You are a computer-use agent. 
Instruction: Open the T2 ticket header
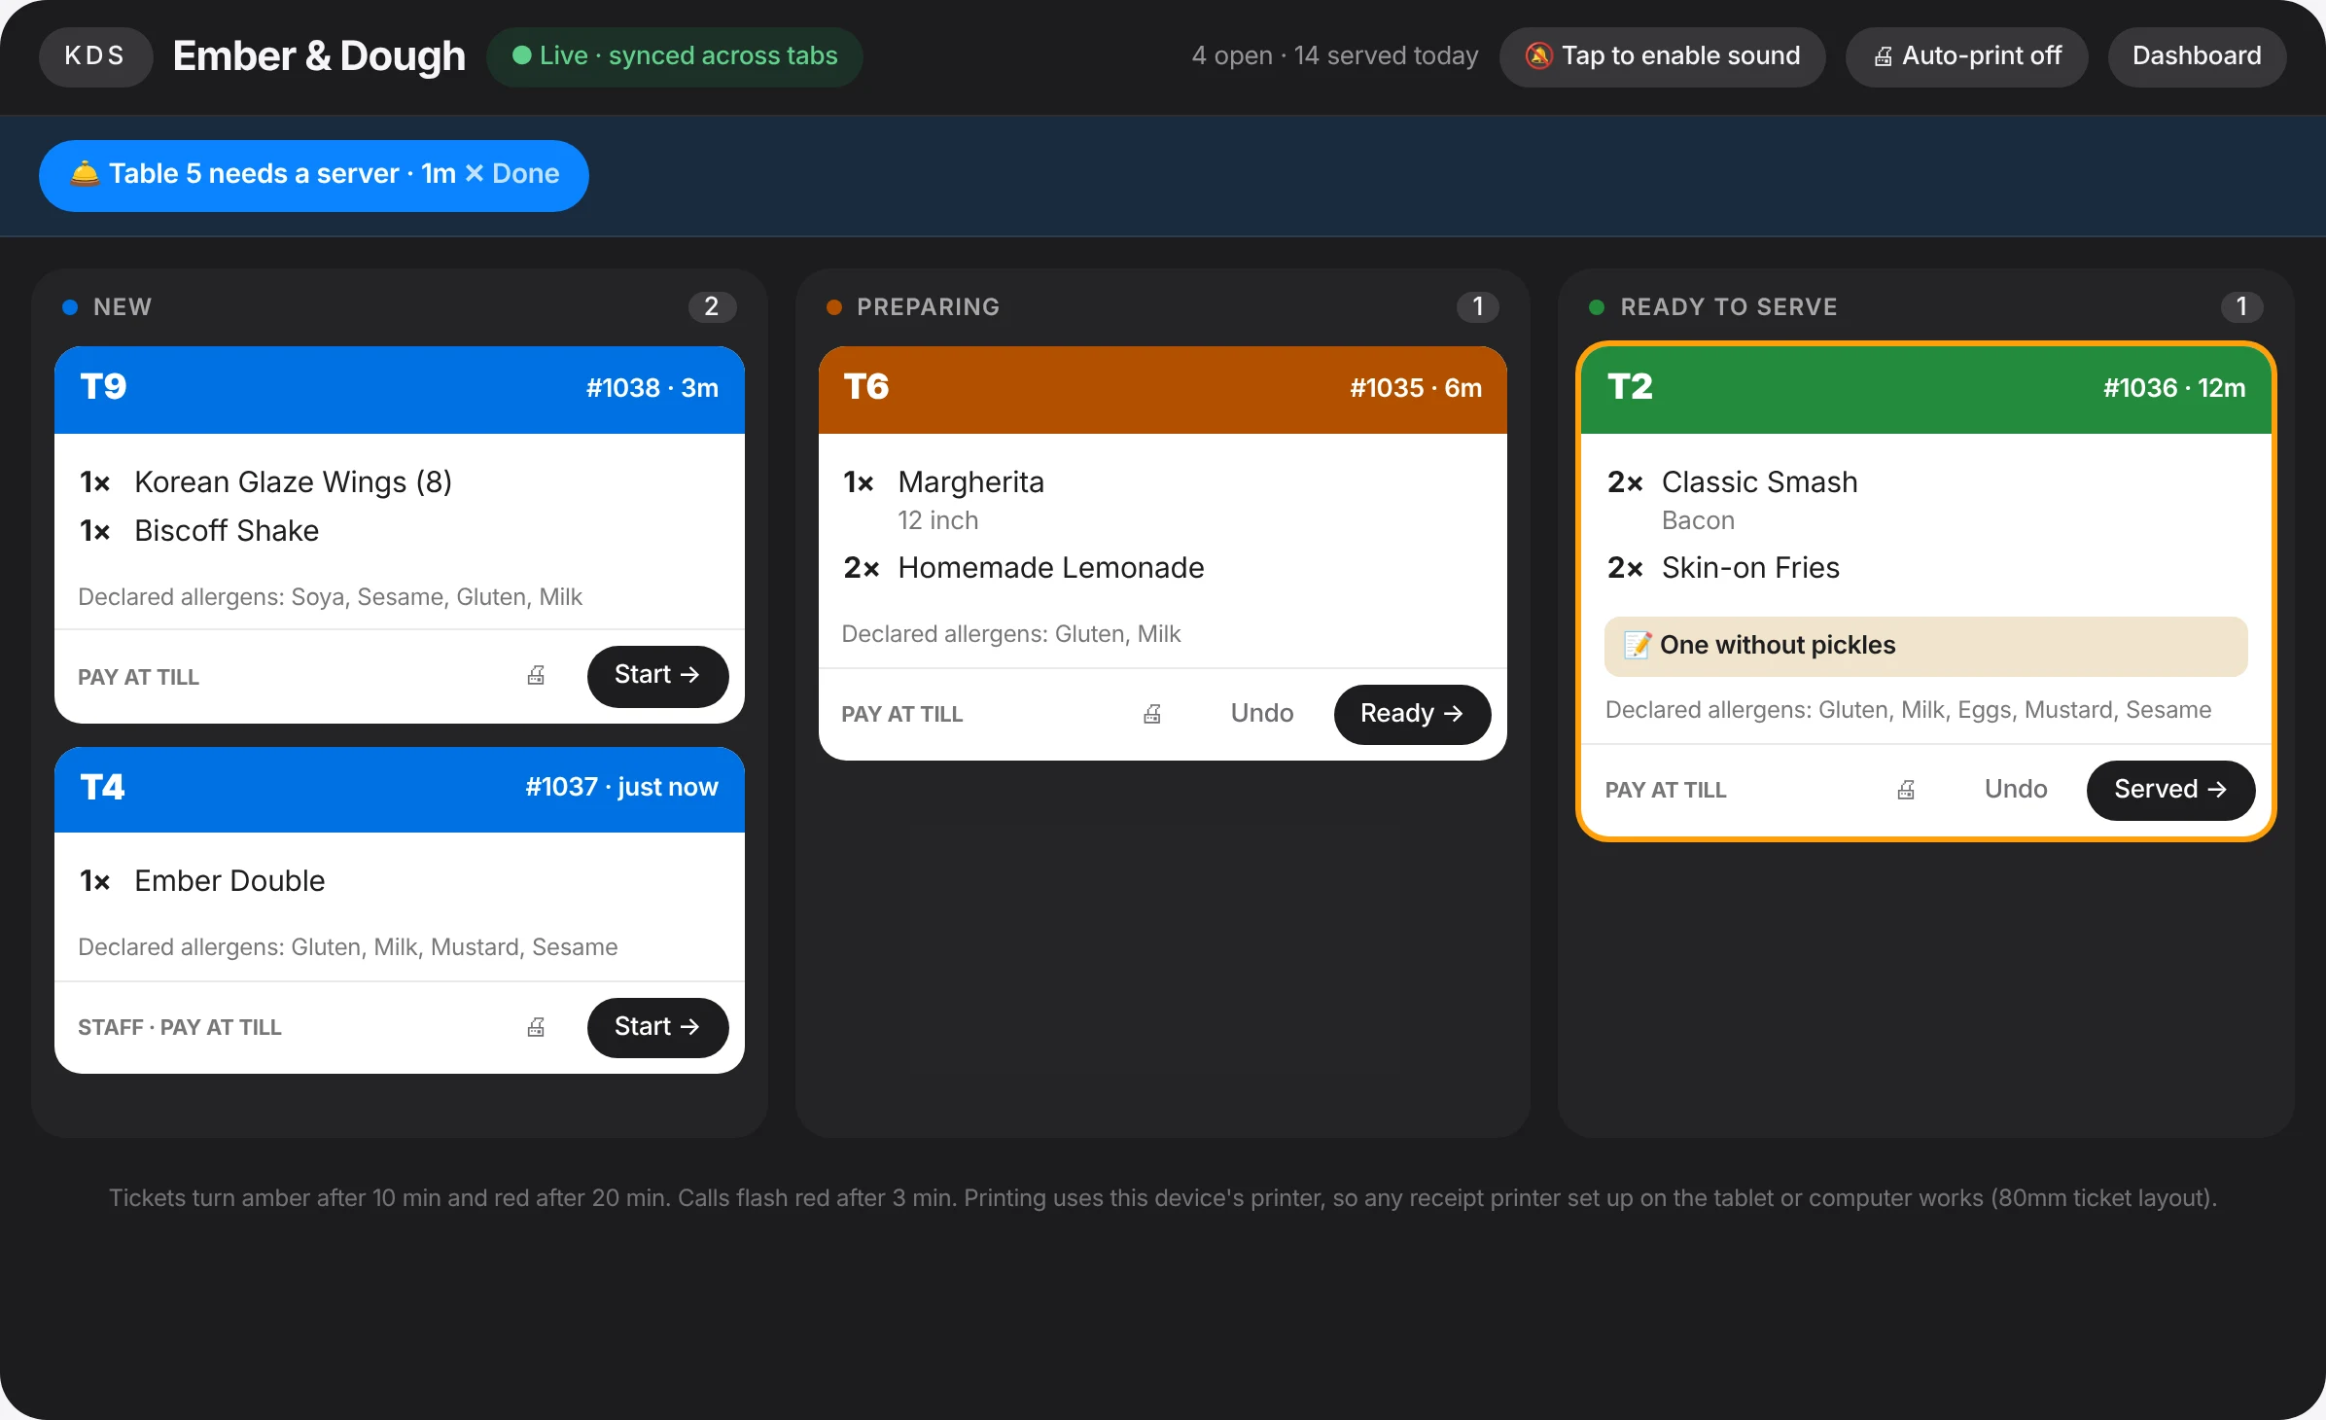click(1926, 389)
